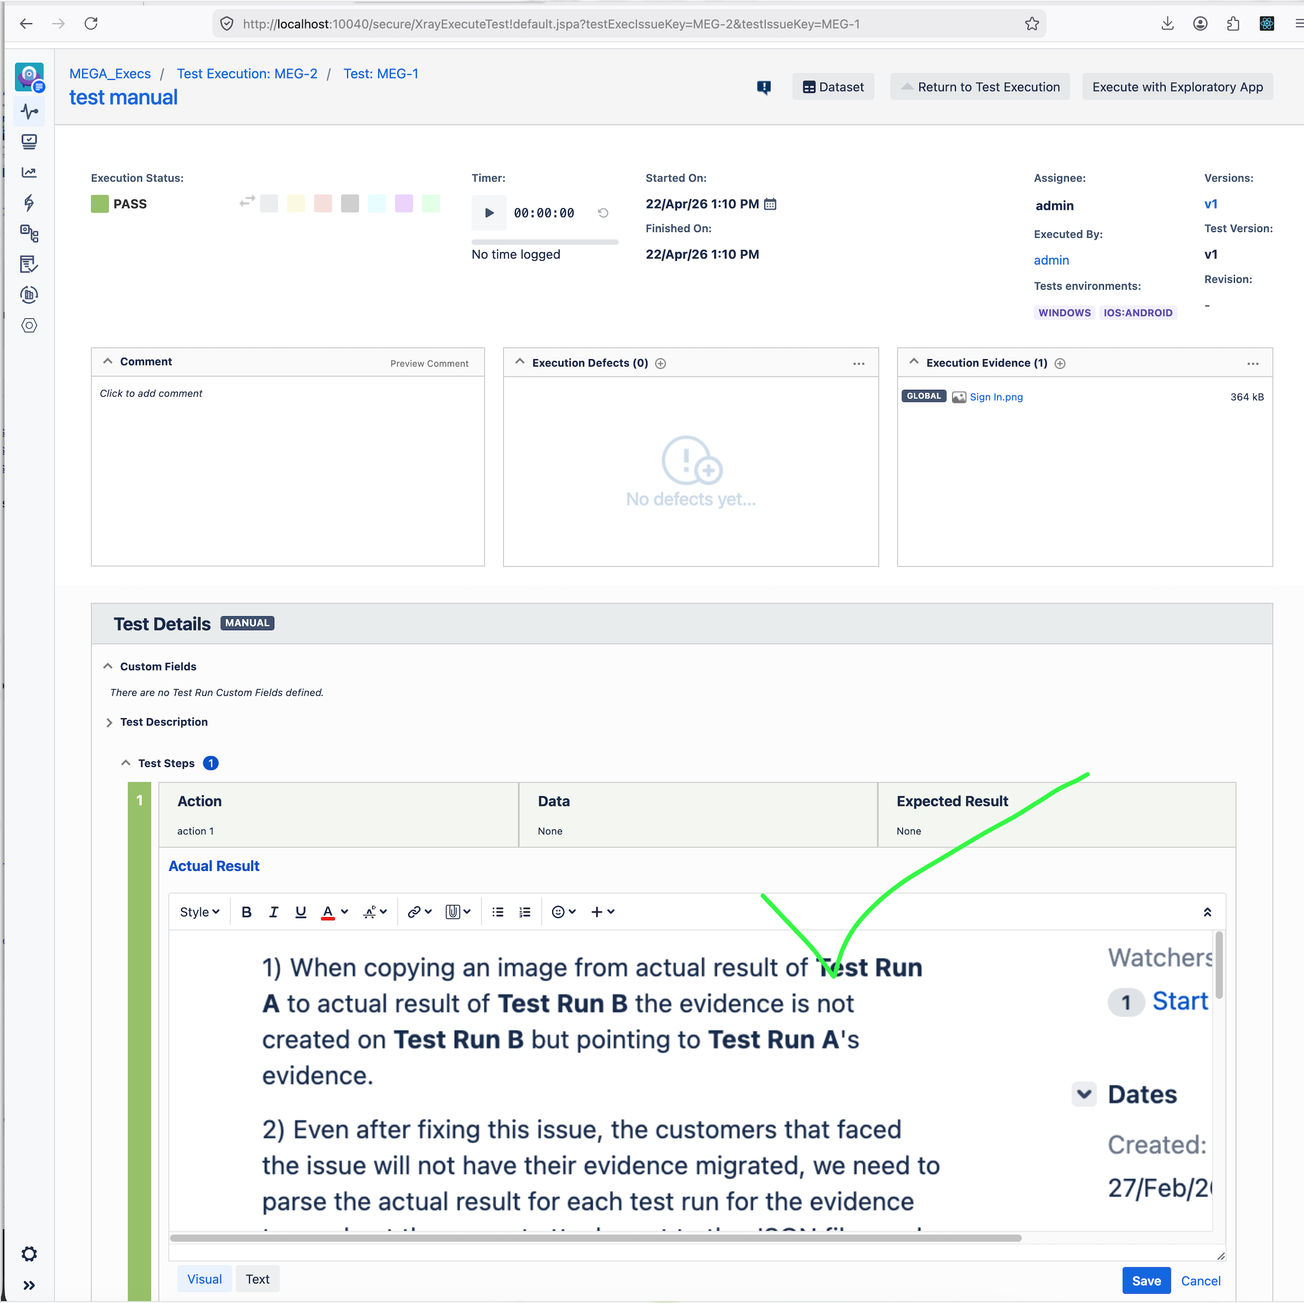The width and height of the screenshot is (1304, 1303).
Task: Toggle bold formatting
Action: tap(246, 912)
